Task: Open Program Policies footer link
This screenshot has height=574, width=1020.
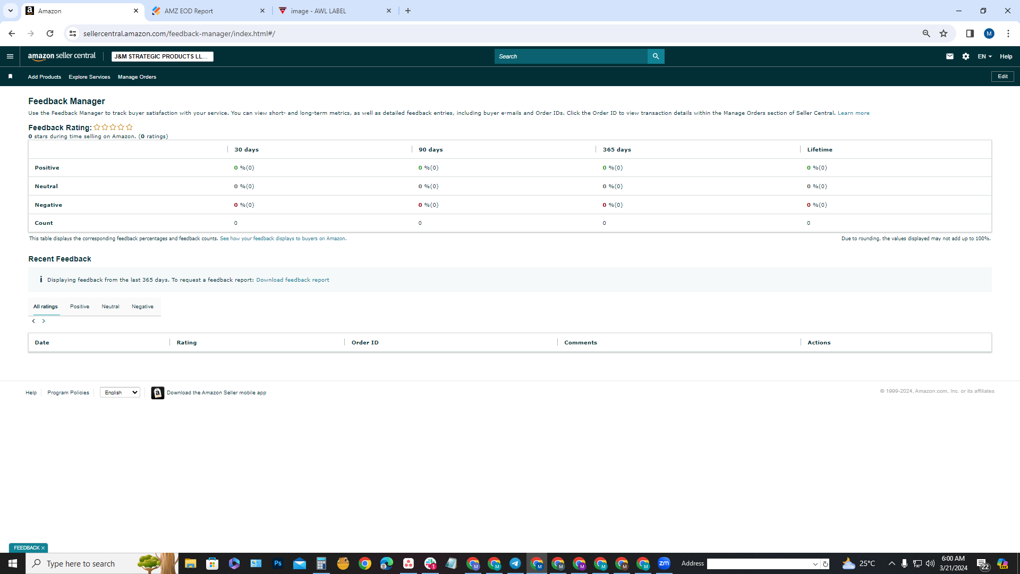Action: click(68, 393)
